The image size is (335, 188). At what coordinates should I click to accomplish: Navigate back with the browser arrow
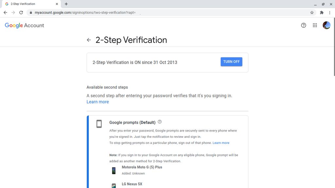point(5,12)
